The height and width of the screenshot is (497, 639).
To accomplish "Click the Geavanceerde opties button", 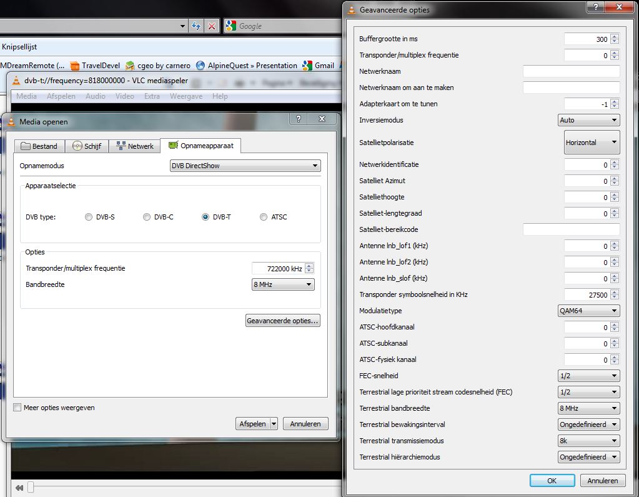I will point(283,321).
